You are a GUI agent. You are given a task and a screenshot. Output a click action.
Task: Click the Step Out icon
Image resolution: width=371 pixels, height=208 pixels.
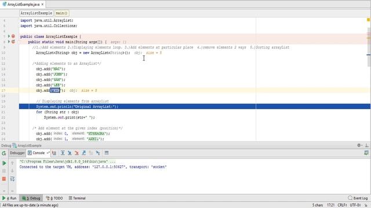(x=83, y=153)
